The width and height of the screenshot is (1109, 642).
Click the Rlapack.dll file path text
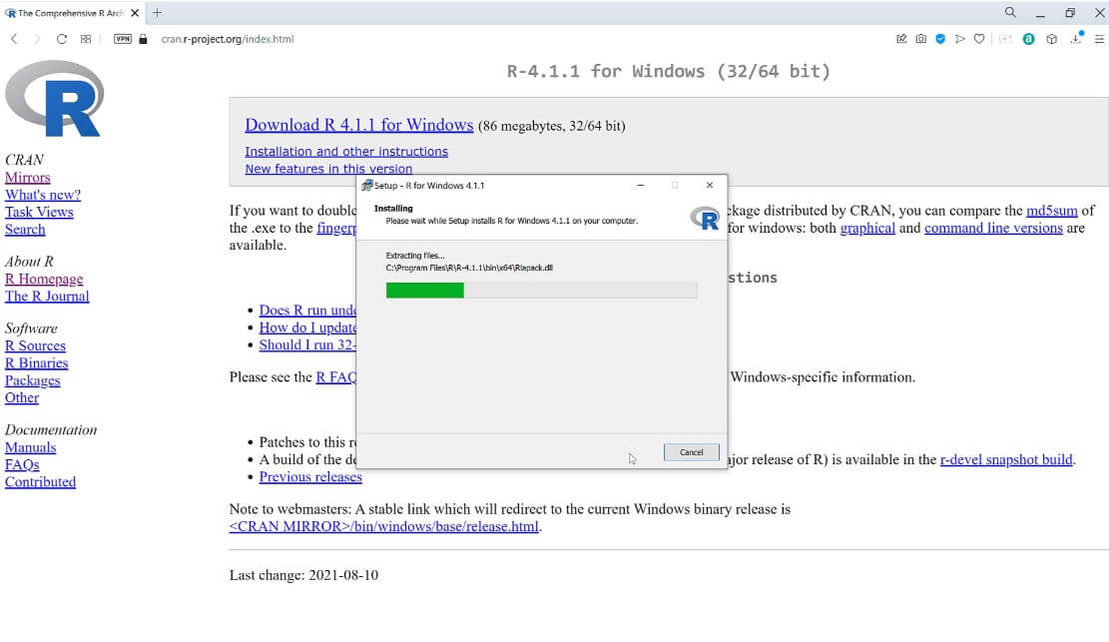(469, 268)
